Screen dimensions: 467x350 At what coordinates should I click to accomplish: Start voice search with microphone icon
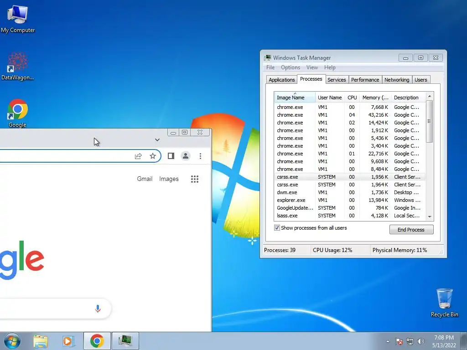(98, 309)
